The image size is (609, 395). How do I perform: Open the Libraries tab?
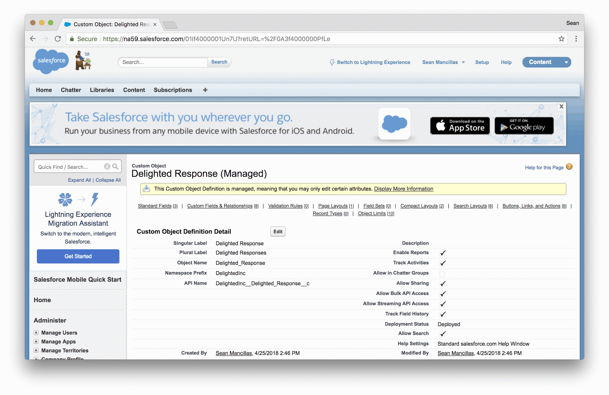click(x=102, y=90)
